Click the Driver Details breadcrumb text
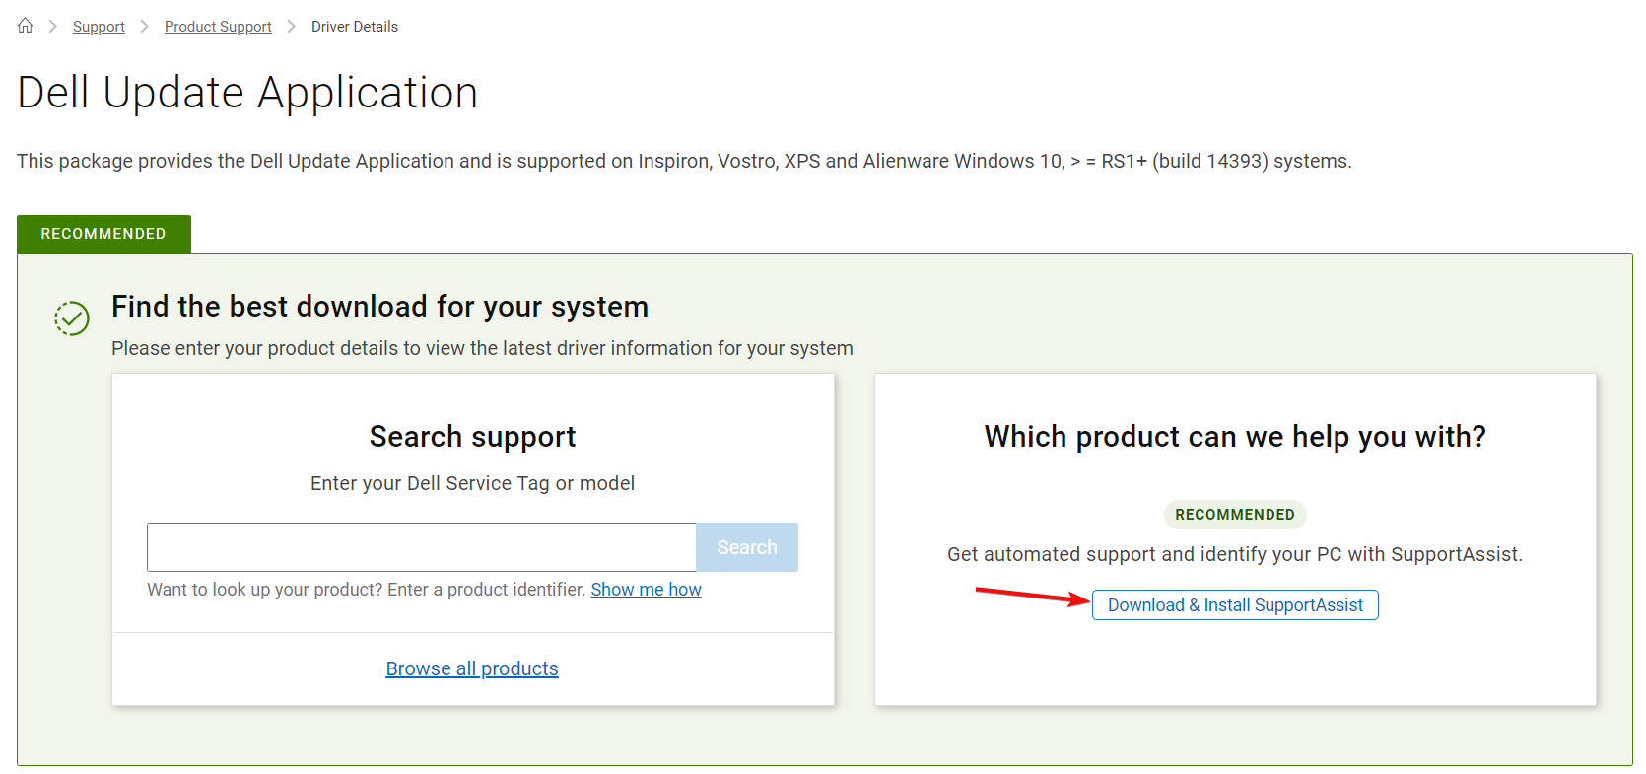The width and height of the screenshot is (1646, 774). click(355, 27)
